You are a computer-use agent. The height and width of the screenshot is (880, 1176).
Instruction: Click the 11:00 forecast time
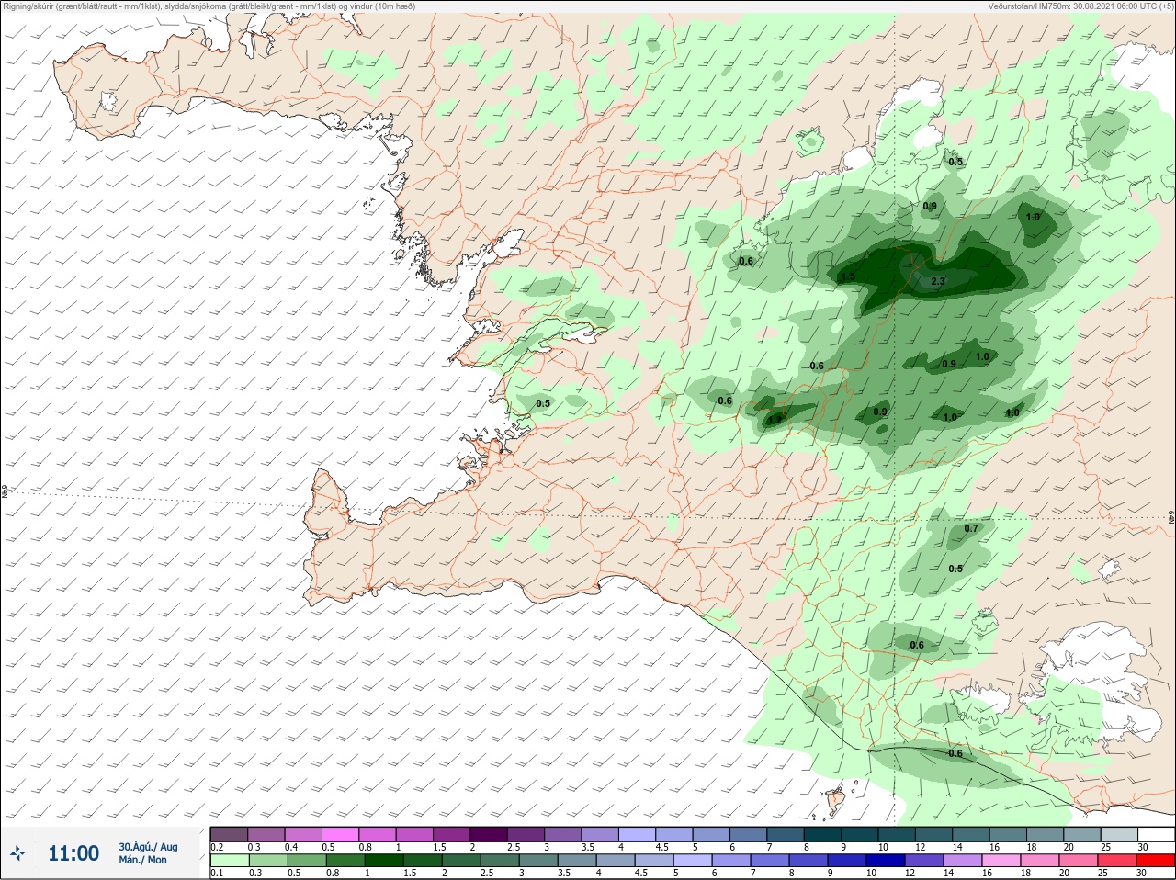pos(73,853)
